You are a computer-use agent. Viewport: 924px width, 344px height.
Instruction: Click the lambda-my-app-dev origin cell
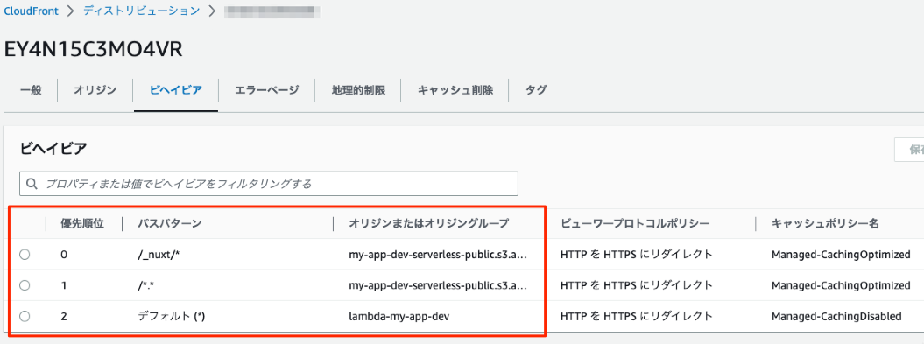pyautogui.click(x=399, y=316)
